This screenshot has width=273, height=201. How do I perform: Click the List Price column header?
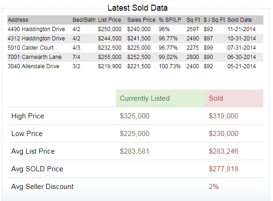click(x=109, y=20)
